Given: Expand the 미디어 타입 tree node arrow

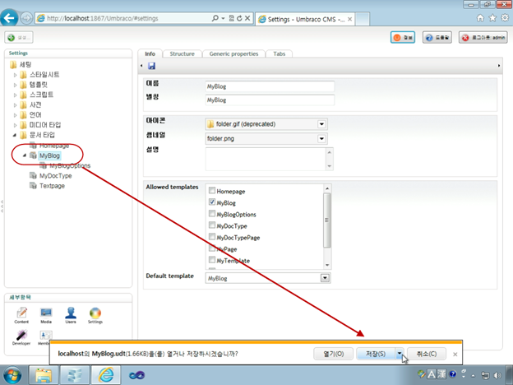Looking at the screenshot, I should (x=15, y=125).
